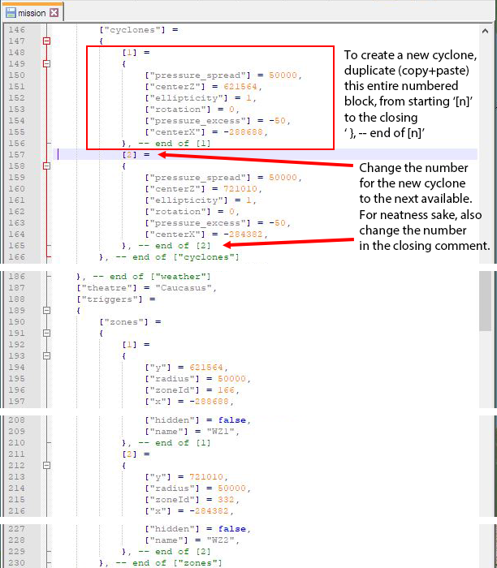This screenshot has width=497, height=568.
Task: Place cursor on '["cyclones"] =' text
Action: pos(139,30)
